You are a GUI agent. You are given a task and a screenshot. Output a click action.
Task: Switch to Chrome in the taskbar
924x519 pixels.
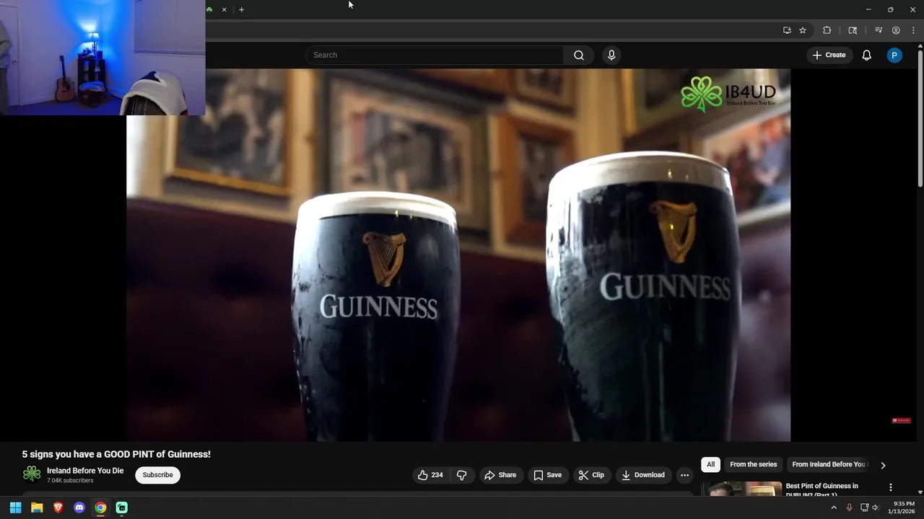pyautogui.click(x=100, y=507)
